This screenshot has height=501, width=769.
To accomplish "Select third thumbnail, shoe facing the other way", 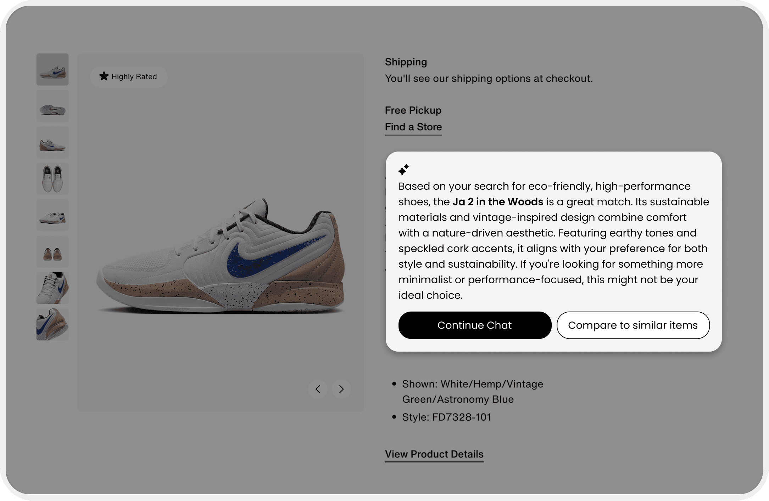I will coord(52,142).
